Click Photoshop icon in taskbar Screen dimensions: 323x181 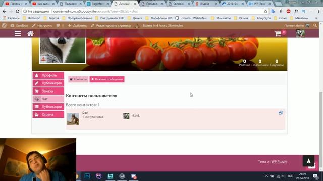pyautogui.click(x=87, y=176)
